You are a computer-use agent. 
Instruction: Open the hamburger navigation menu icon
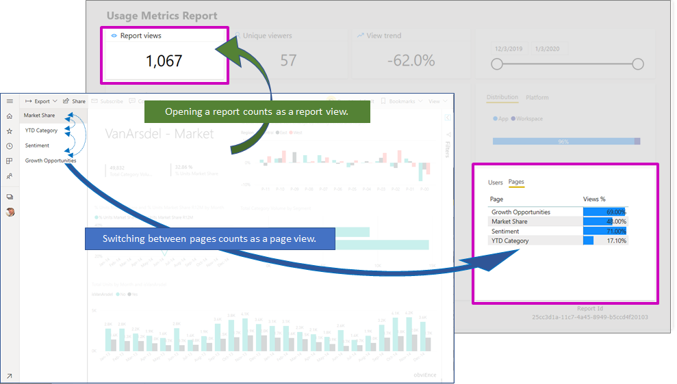coord(10,101)
